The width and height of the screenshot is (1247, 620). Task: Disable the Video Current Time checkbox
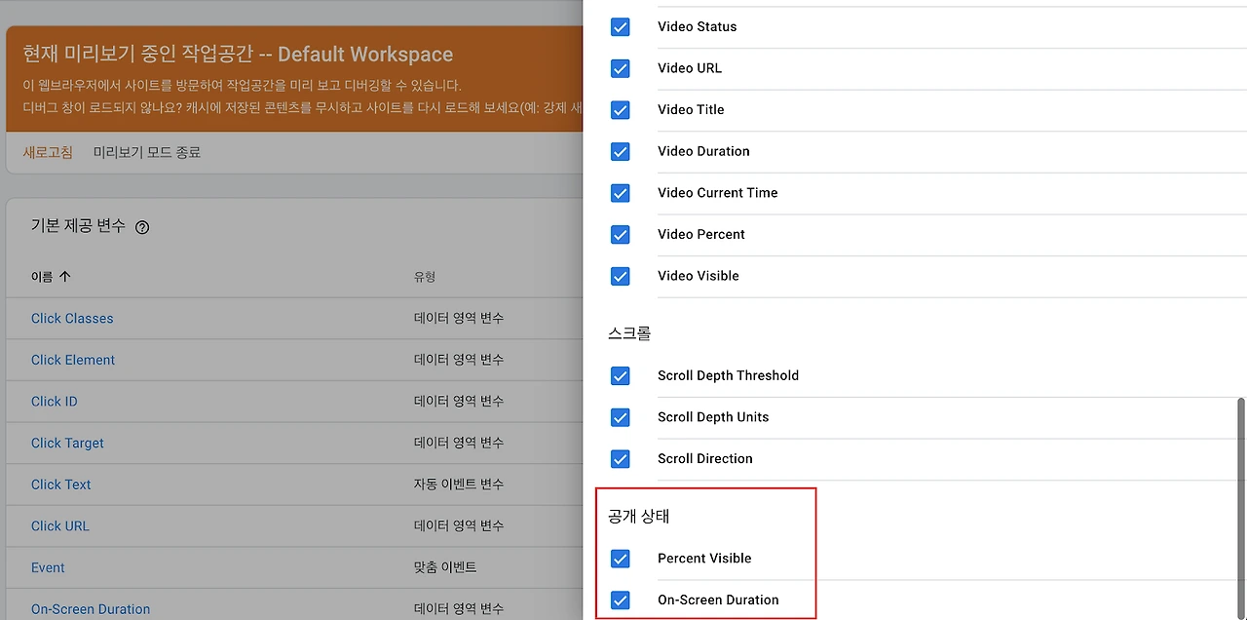[x=621, y=193]
